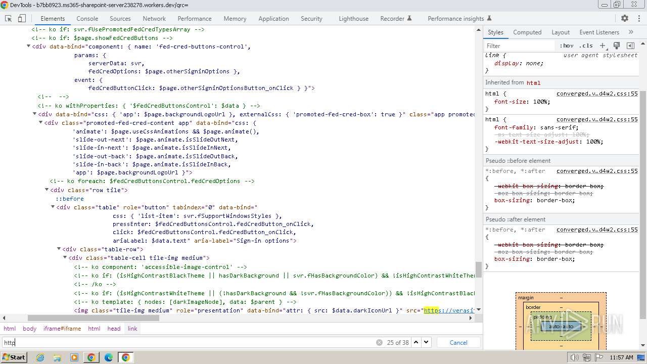Open the Event Listeners tab
The width and height of the screenshot is (647, 364).
tap(599, 32)
